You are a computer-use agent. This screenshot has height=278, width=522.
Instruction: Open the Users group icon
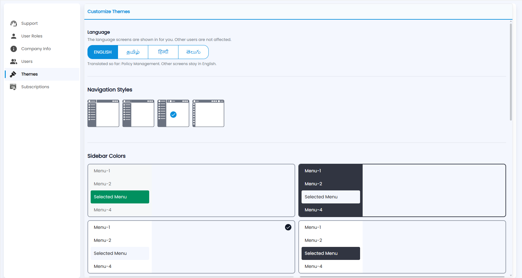tap(14, 62)
